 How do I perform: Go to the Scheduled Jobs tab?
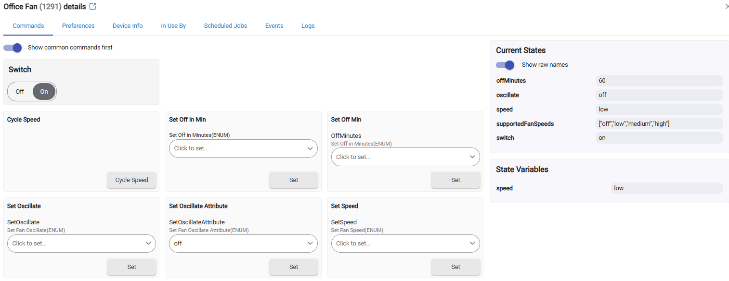(x=225, y=26)
